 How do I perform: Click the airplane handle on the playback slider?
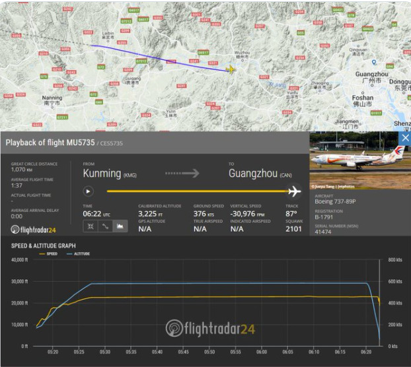click(294, 191)
